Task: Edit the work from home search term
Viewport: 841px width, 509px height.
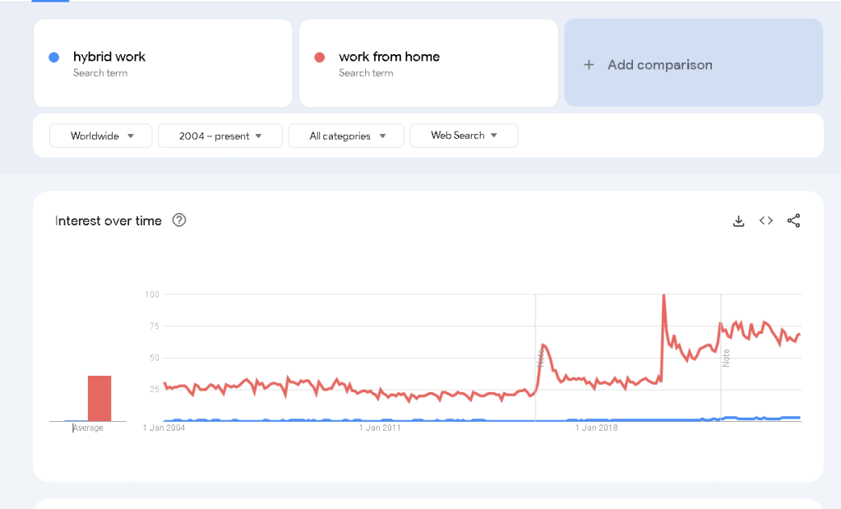Action: tap(428, 63)
